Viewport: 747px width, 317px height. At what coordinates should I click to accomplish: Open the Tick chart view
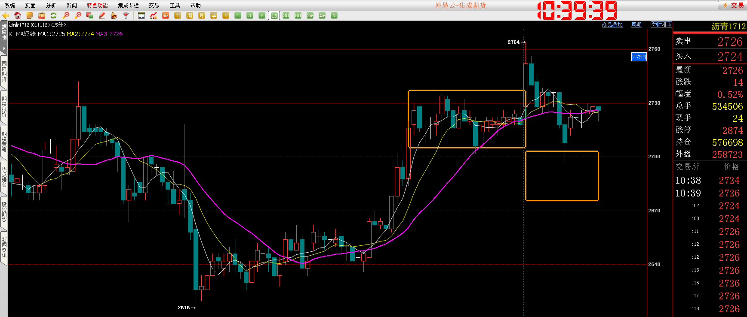(x=166, y=15)
